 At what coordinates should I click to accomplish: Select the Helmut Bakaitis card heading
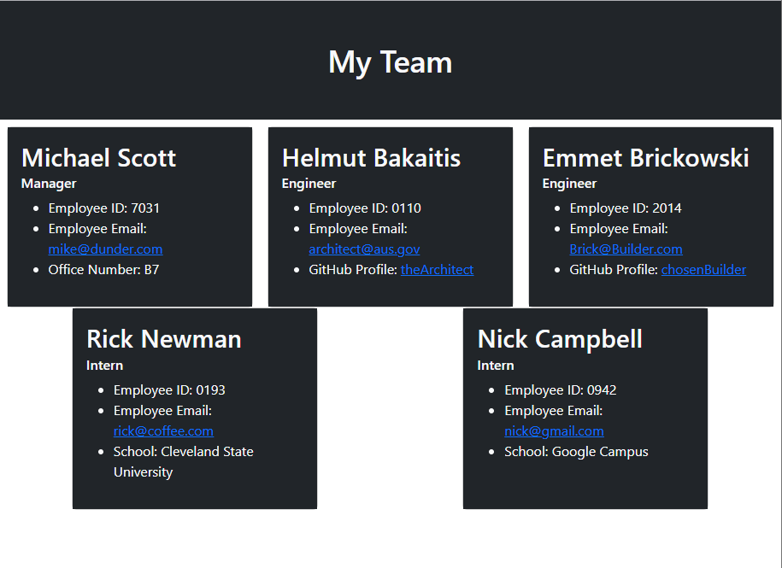(x=371, y=158)
